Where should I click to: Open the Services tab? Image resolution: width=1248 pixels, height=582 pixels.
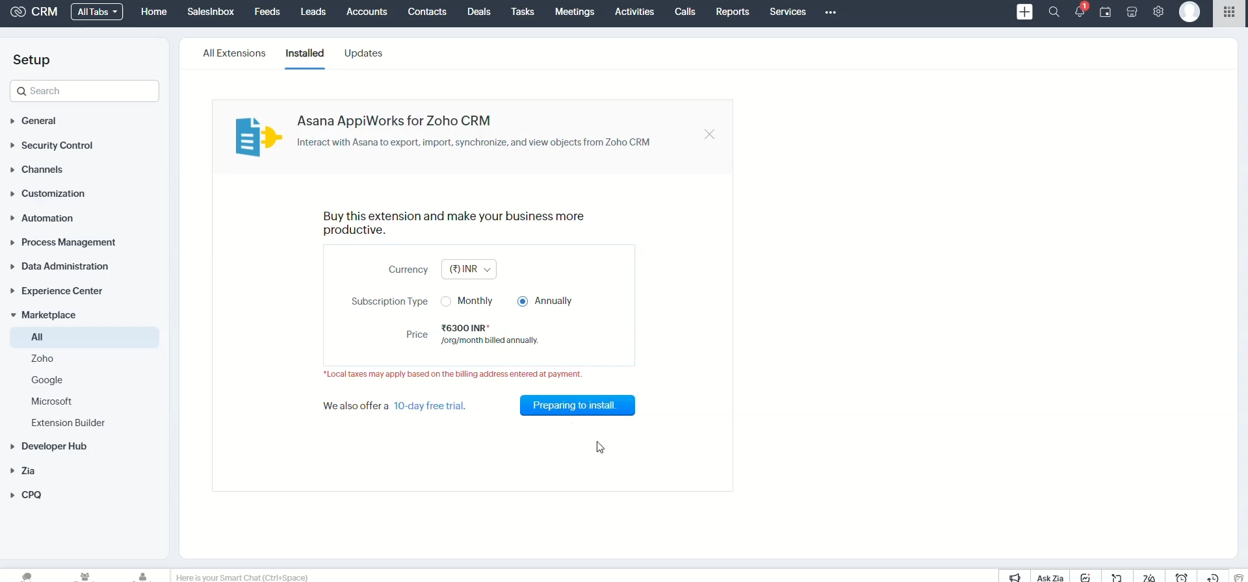[x=788, y=12]
